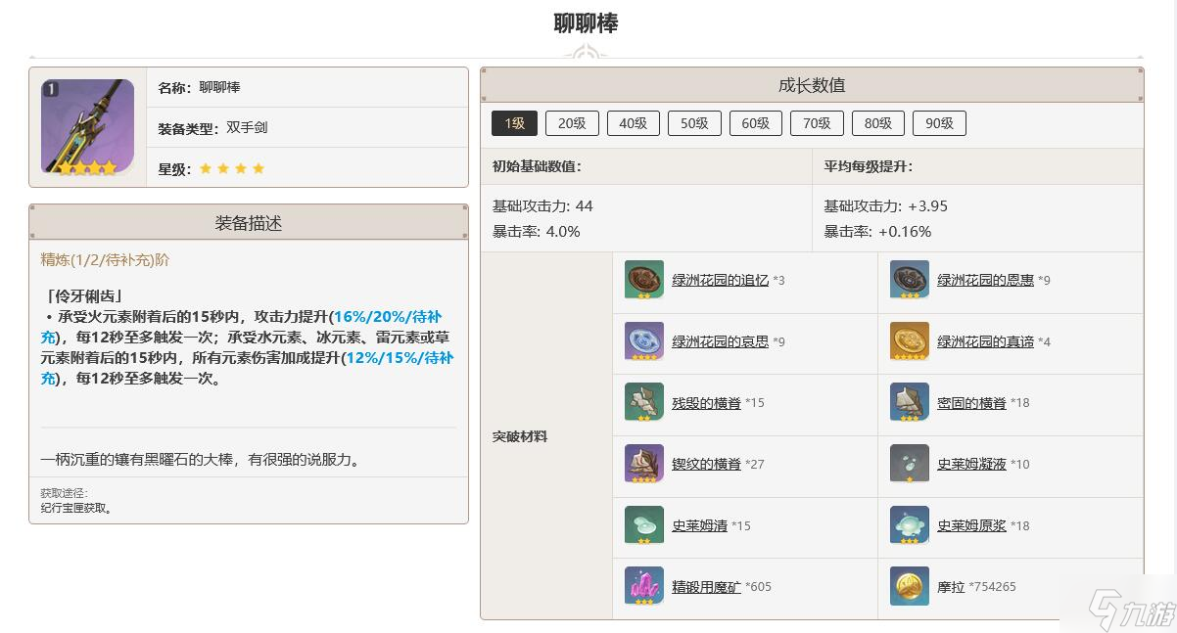Click the 绿洲花园的恩惠 material icon
Viewport: 1177px width, 633px height.
pos(910,280)
